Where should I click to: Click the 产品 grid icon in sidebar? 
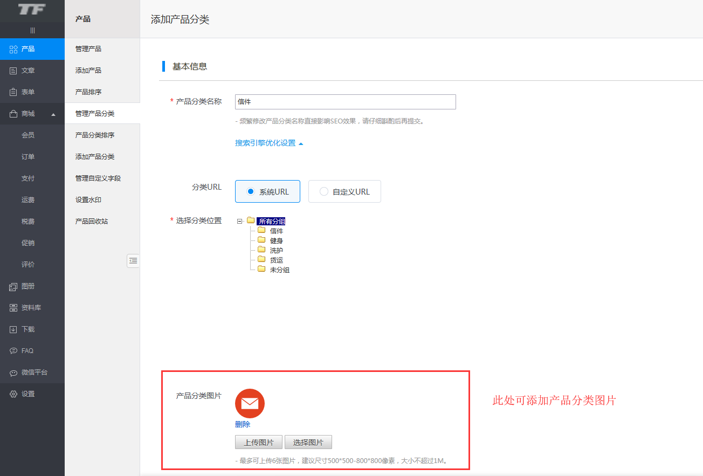click(14, 49)
